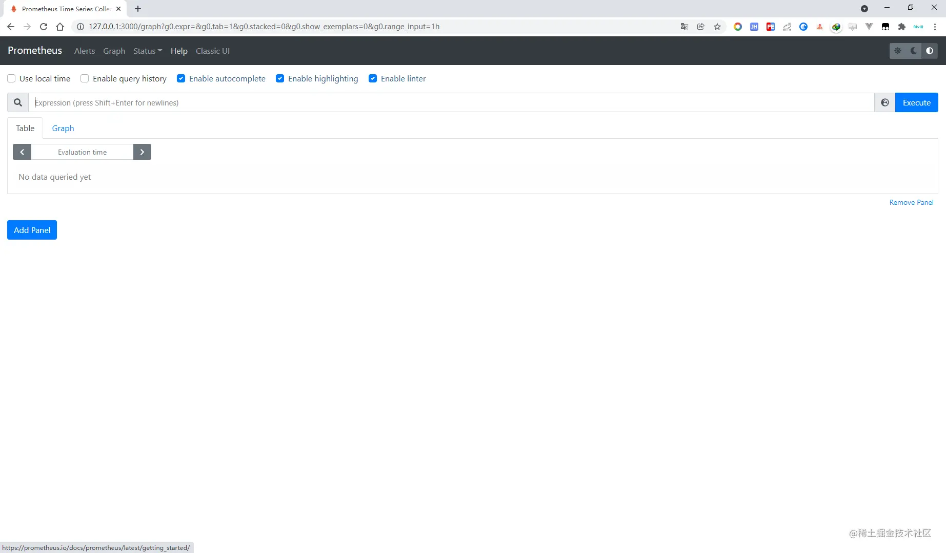Step evaluation time backward
Viewport: 946px width, 553px height.
[22, 152]
